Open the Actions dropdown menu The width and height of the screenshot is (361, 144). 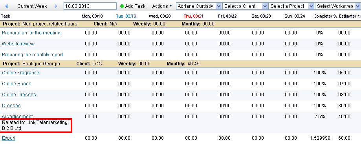point(162,6)
